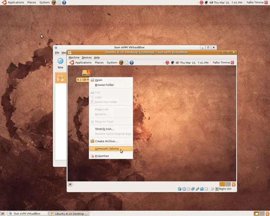Click the shared folders icon in VM status bar
The height and width of the screenshot is (216, 270).
coord(202,189)
